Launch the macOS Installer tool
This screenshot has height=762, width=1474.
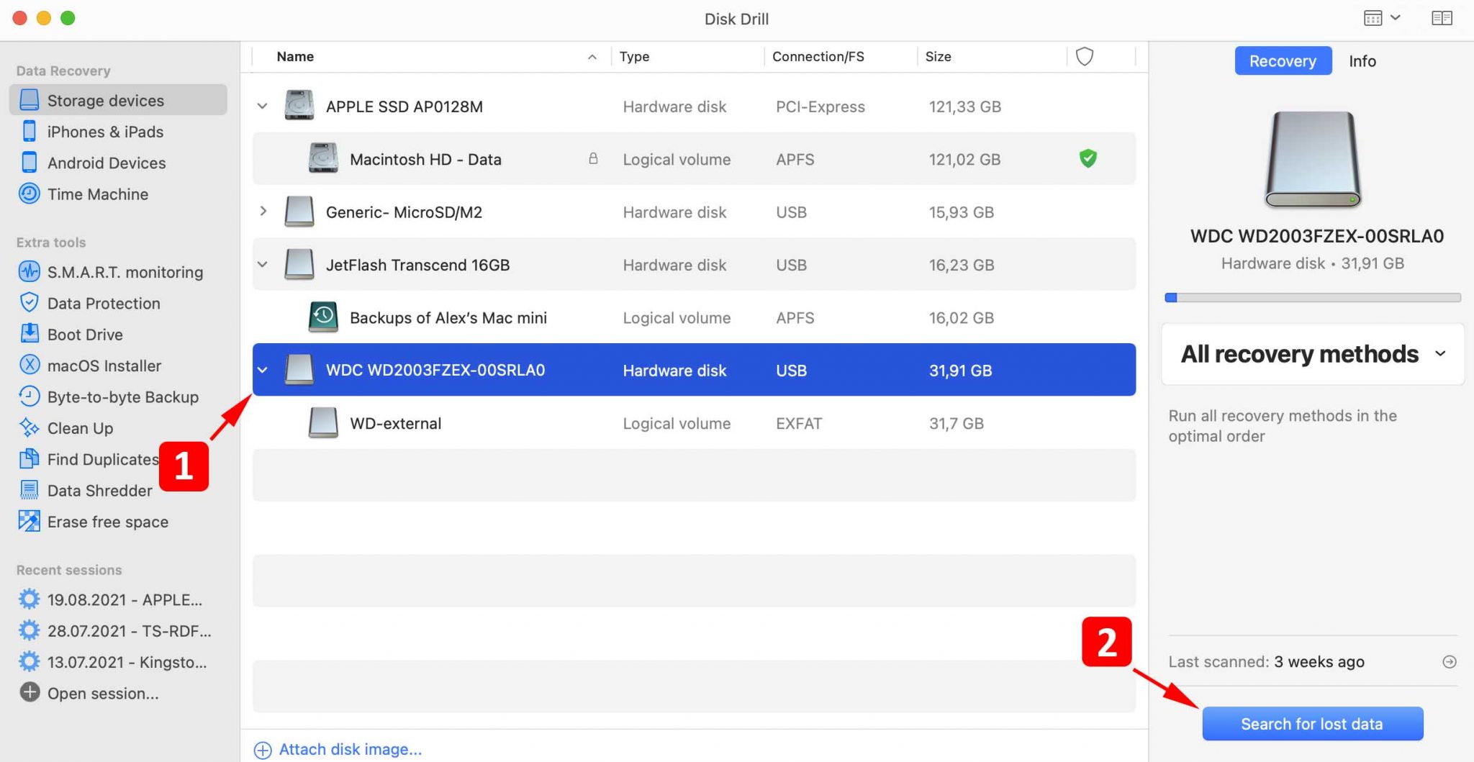pyautogui.click(x=104, y=366)
